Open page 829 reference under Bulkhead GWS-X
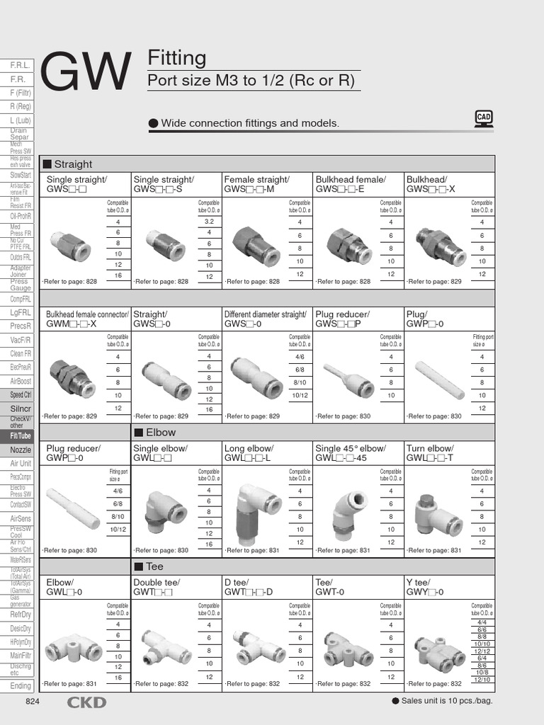The image size is (544, 725). [x=434, y=281]
